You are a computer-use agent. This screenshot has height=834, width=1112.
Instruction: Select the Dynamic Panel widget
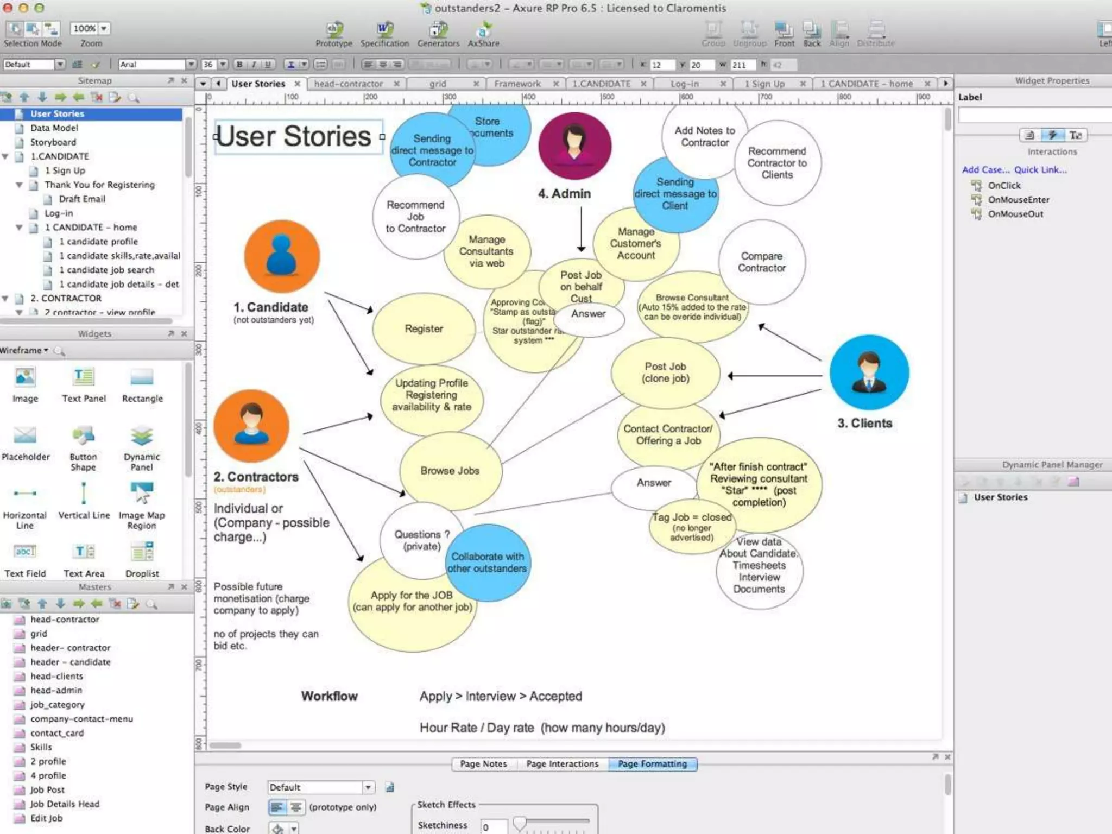click(x=142, y=436)
